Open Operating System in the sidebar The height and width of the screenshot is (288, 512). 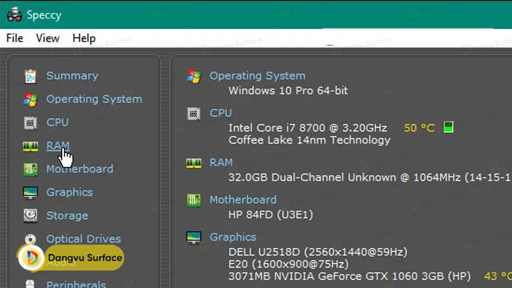[x=94, y=99]
